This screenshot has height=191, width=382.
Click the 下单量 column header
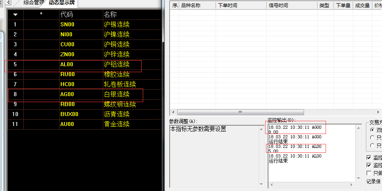(x=343, y=5)
